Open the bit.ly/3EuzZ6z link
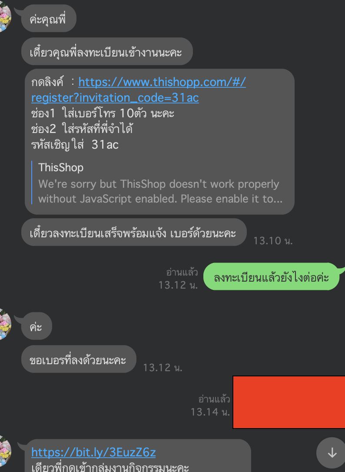The height and width of the screenshot is (472, 345). (x=93, y=452)
